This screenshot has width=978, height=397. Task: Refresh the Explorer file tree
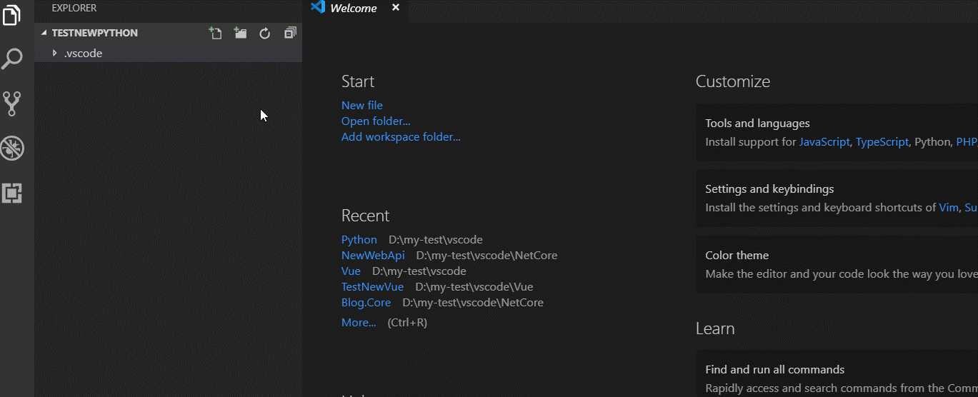point(265,33)
